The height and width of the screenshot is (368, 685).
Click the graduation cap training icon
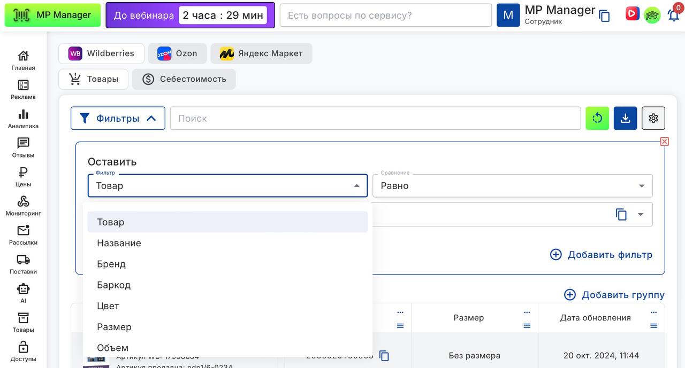tap(652, 15)
